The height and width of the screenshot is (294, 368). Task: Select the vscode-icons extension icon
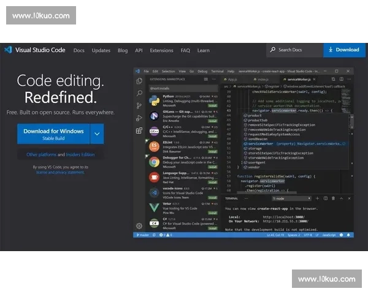click(154, 193)
